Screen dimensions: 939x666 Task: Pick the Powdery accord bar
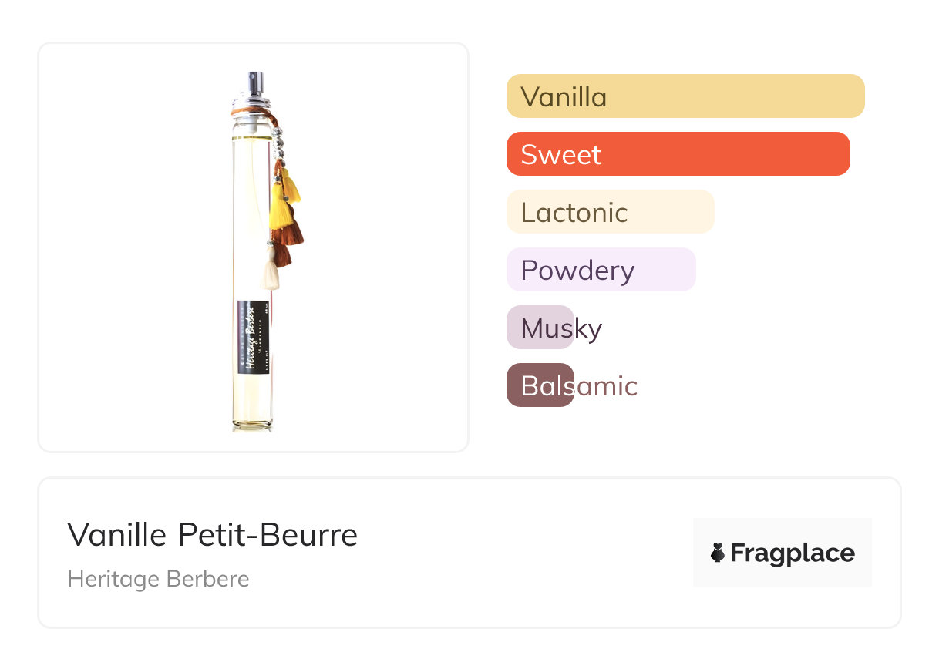601,270
